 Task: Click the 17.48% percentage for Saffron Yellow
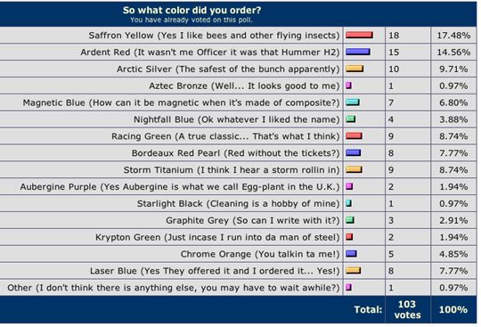click(453, 36)
